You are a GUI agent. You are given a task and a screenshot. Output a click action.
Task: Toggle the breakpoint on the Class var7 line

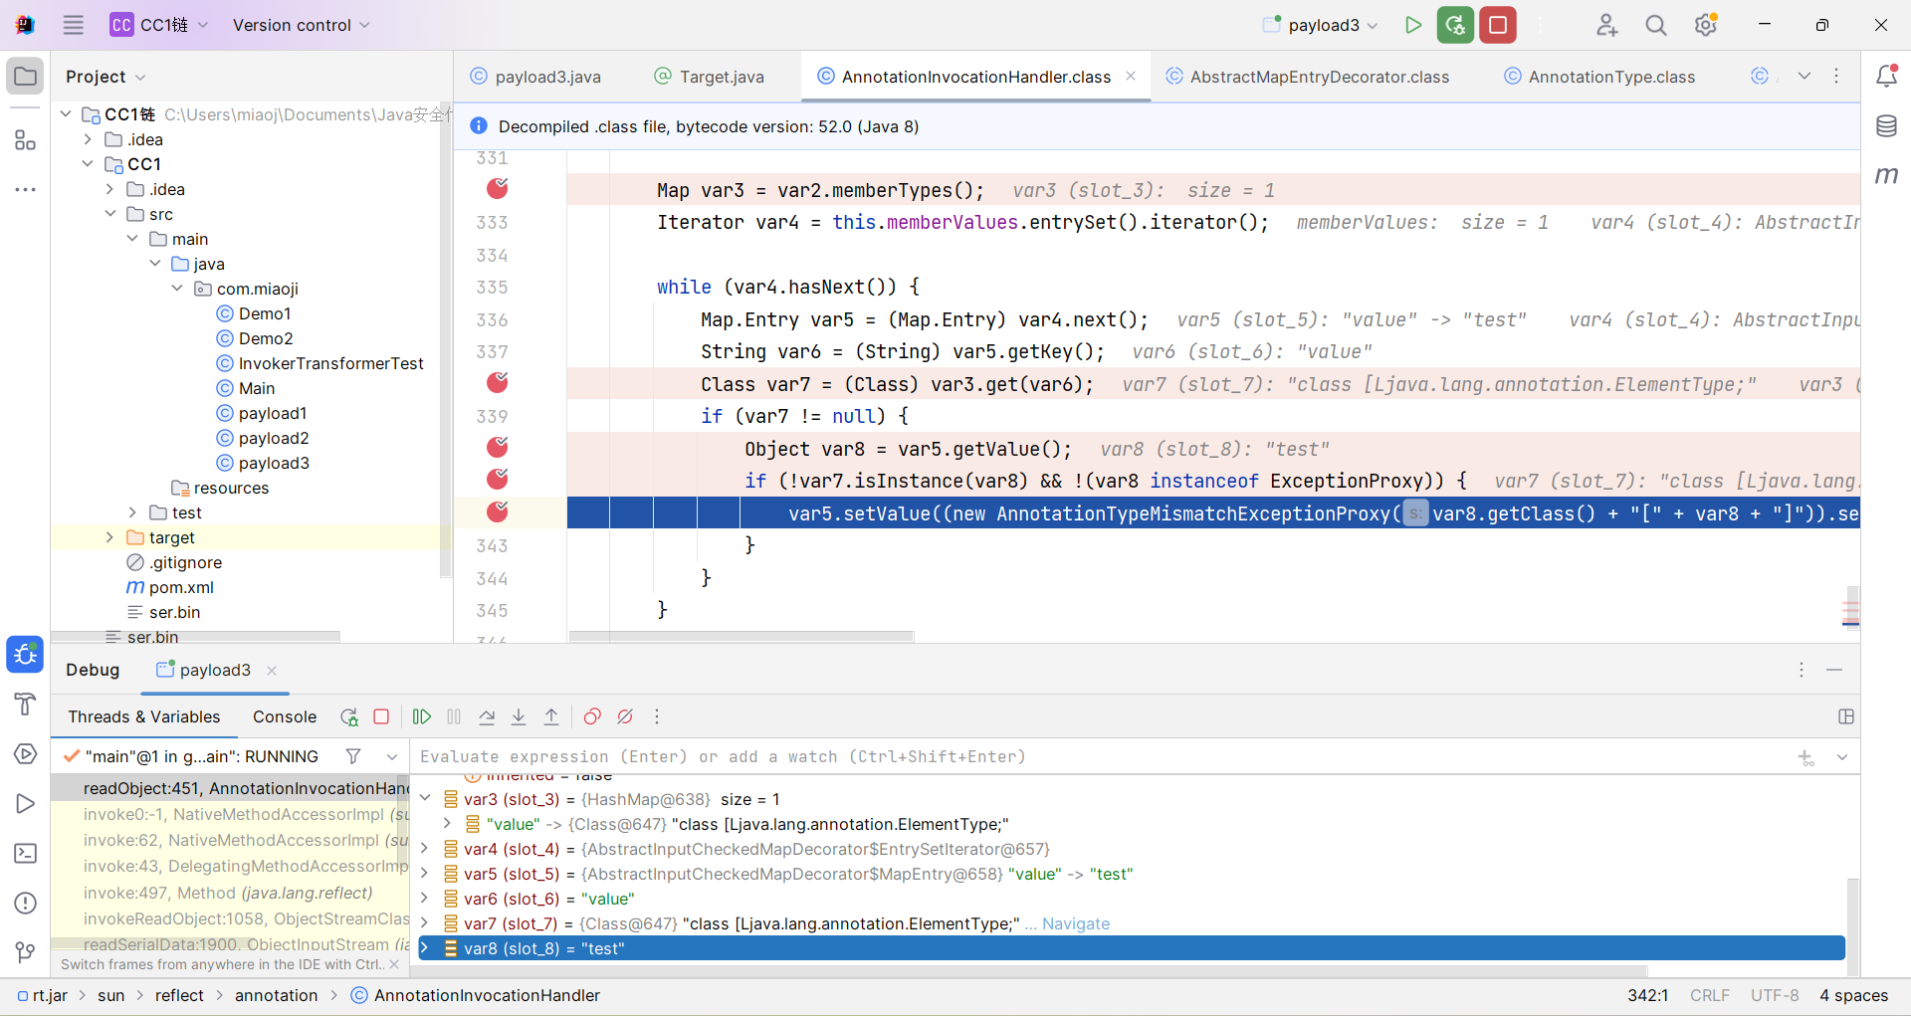click(x=498, y=382)
